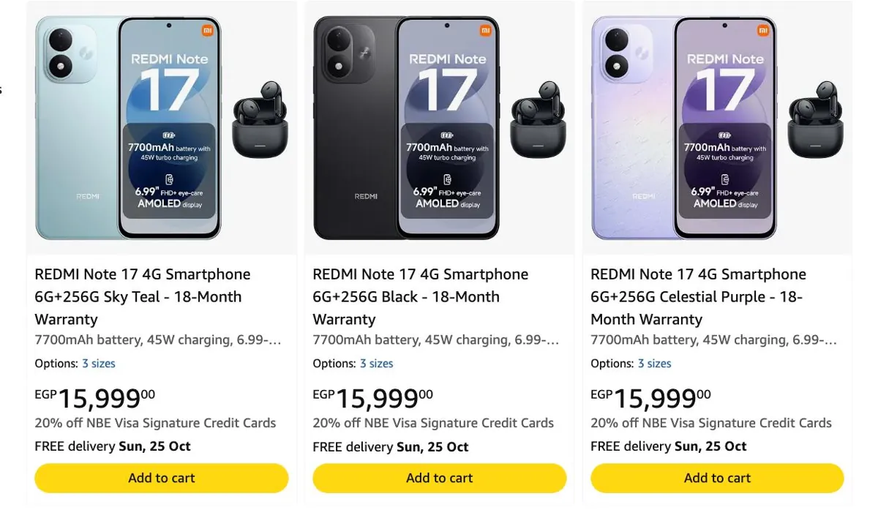
Task: Click the earbuds picture beside the Sky Teal phone
Action: [260, 119]
